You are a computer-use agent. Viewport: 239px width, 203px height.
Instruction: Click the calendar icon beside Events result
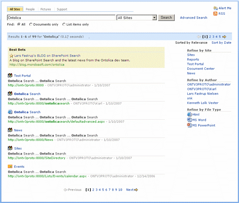pos(10,166)
